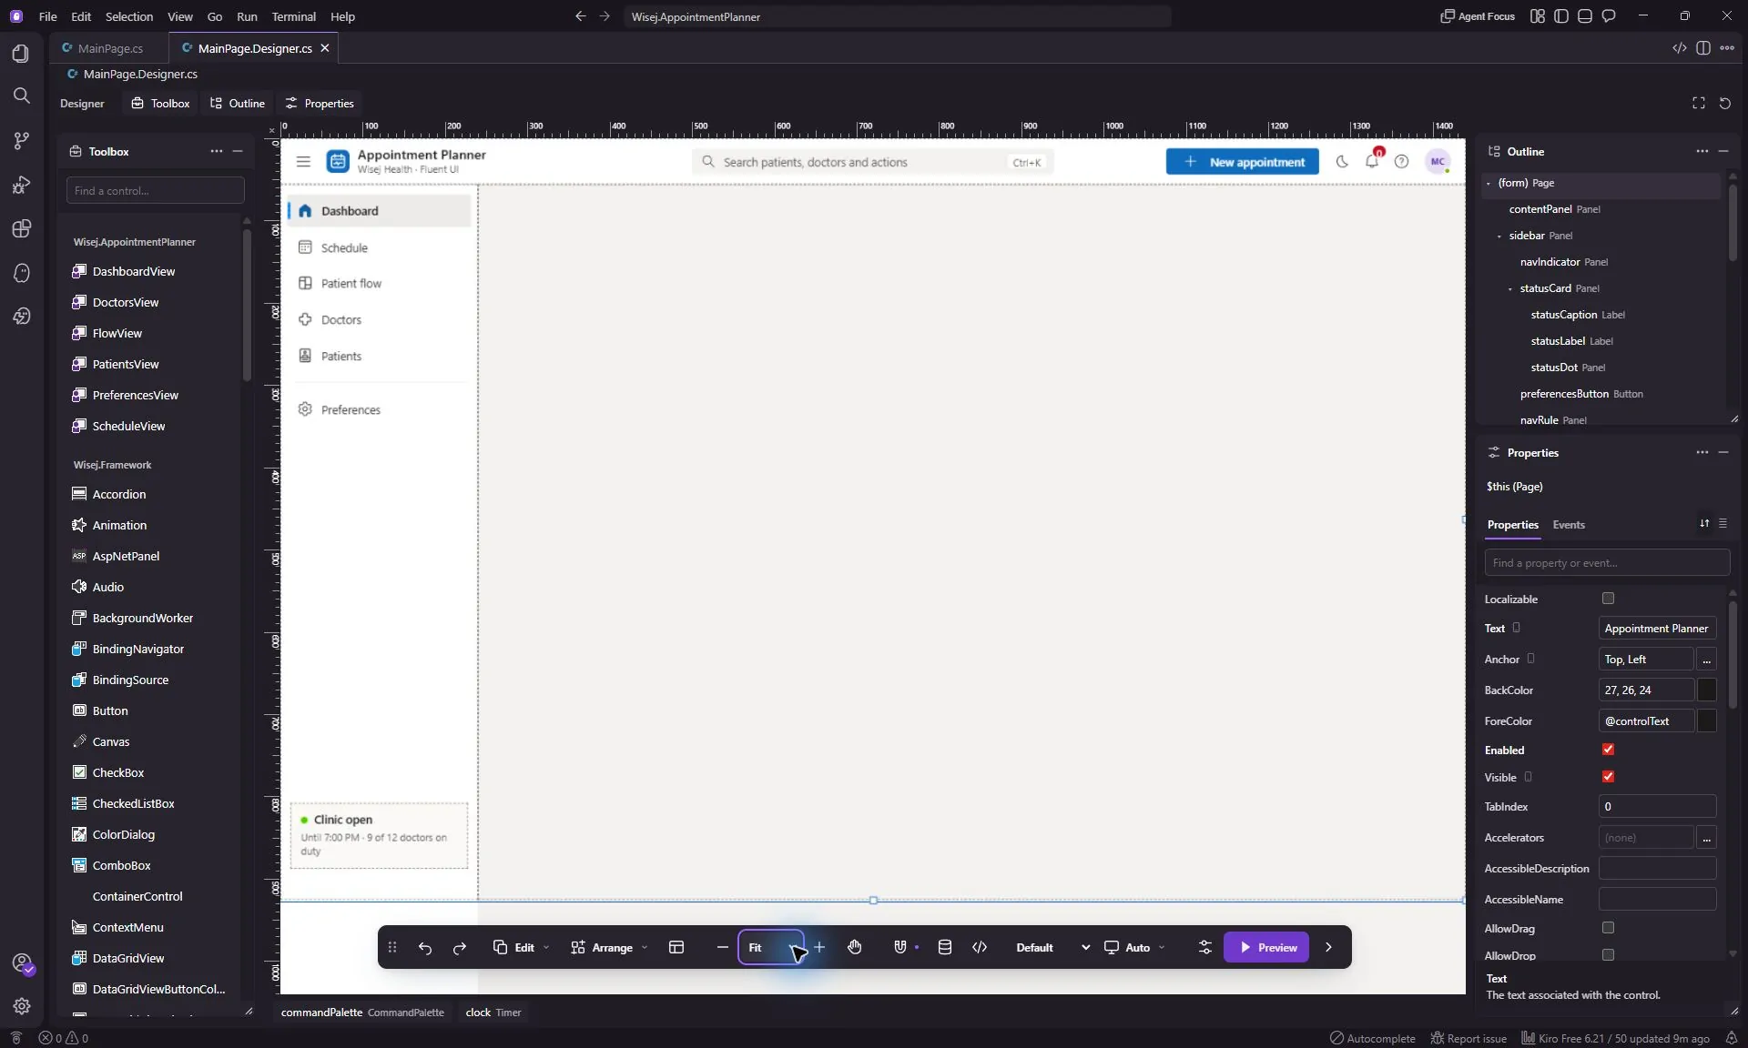Collapse the statusCard Panel tree node

(x=1510, y=288)
